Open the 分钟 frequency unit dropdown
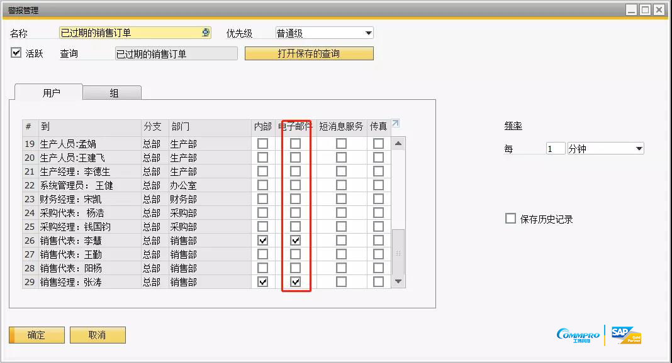The height and width of the screenshot is (363, 672). point(639,148)
